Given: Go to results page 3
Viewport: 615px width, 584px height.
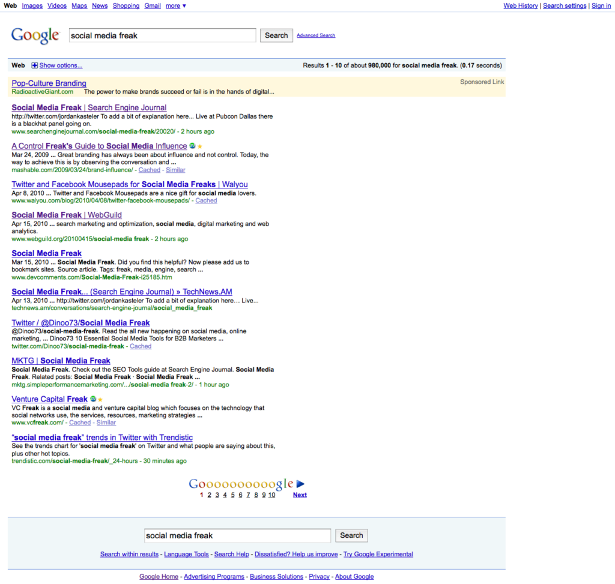Looking at the screenshot, I should (217, 495).
